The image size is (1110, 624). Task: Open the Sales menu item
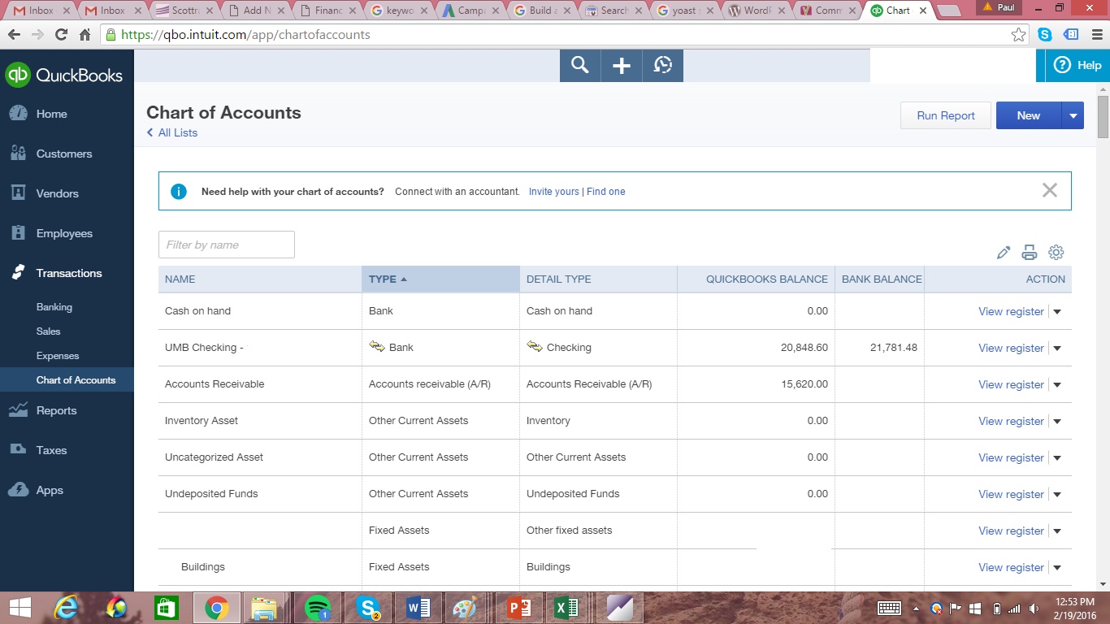coord(48,331)
